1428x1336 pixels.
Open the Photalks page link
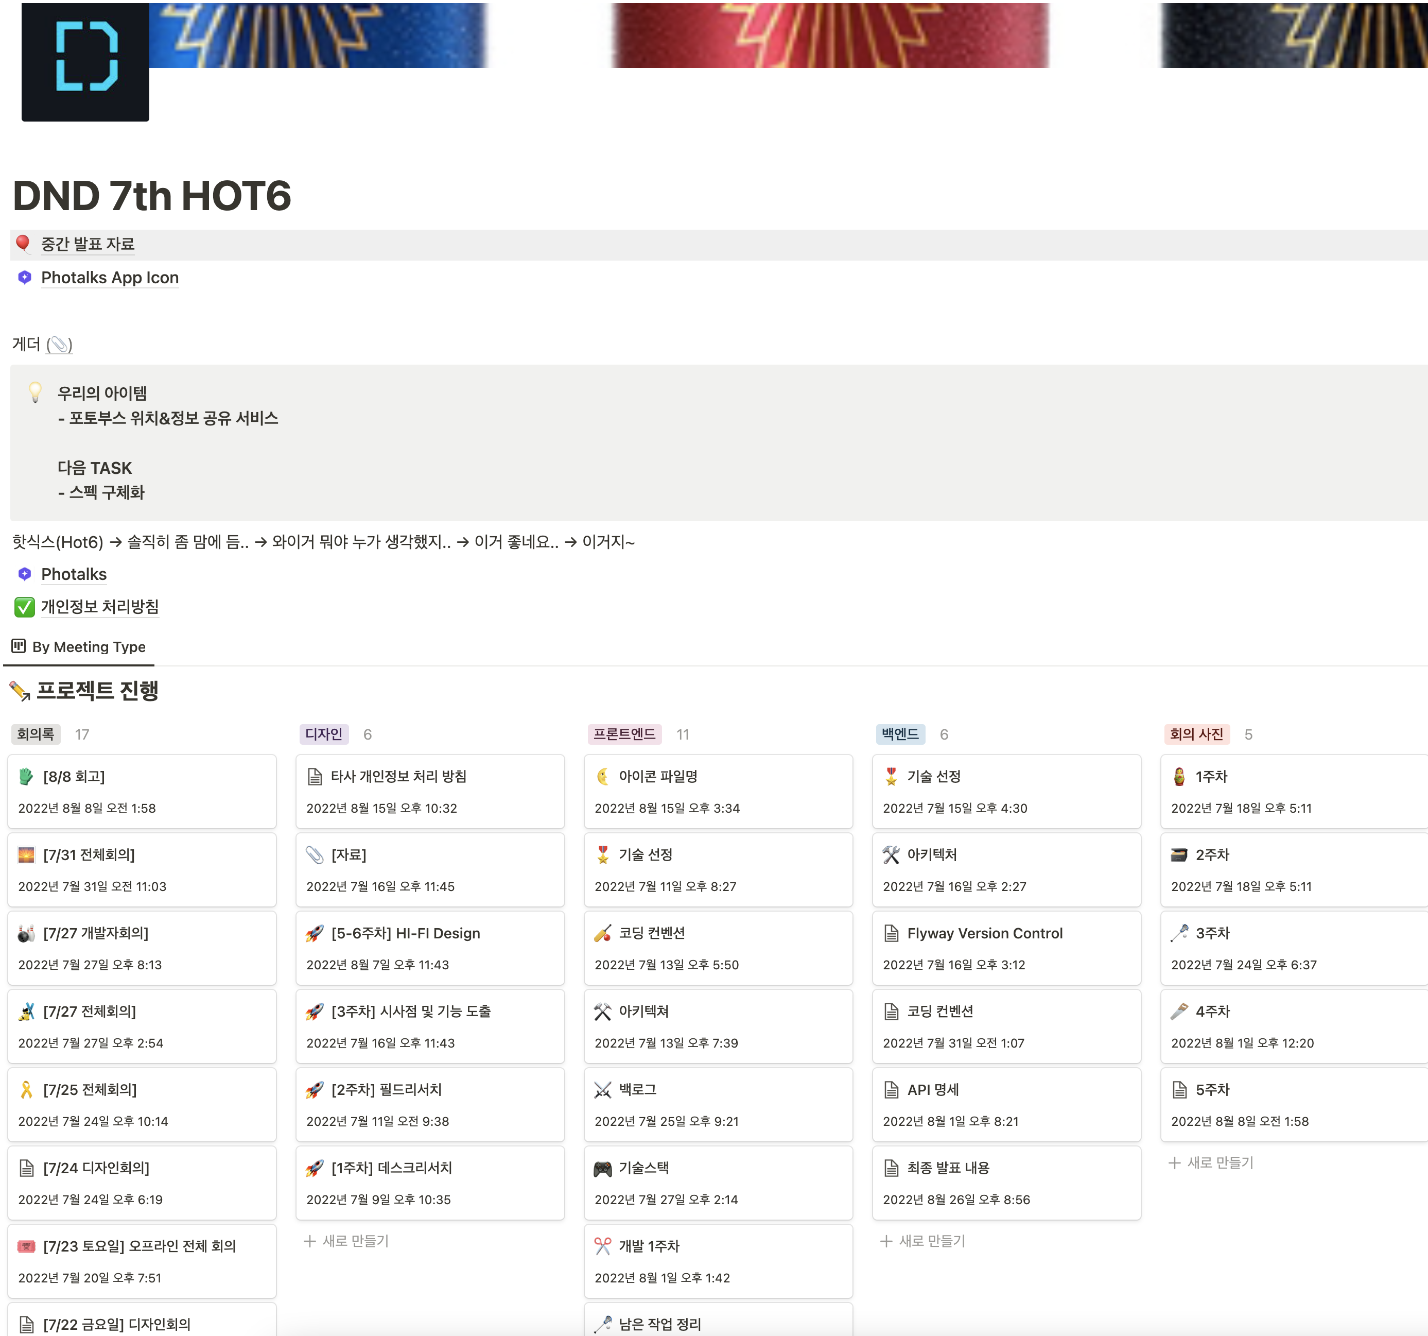(x=73, y=574)
